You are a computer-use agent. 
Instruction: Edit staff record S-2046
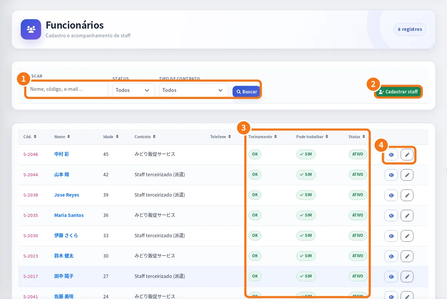point(407,155)
